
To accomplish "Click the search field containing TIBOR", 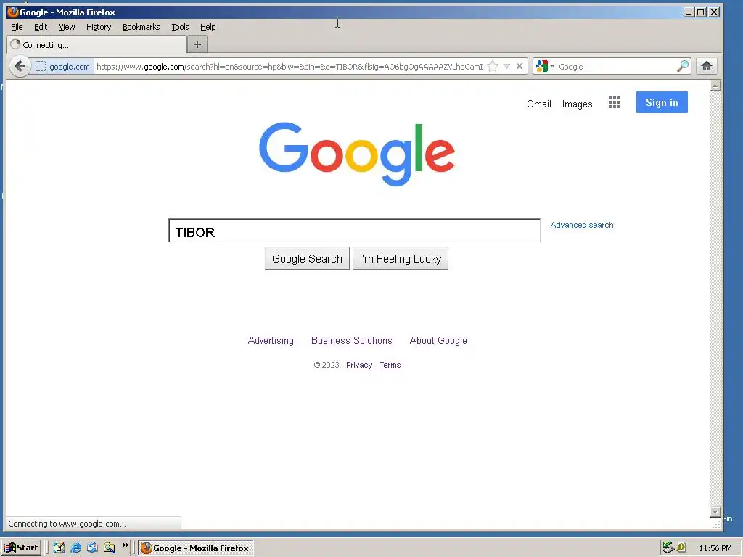I will [x=354, y=231].
